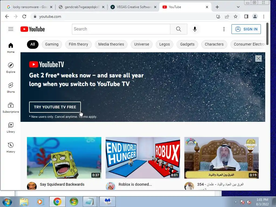Toggle Chrome side panel icon
The width and height of the screenshot is (276, 207).
click(x=246, y=16)
